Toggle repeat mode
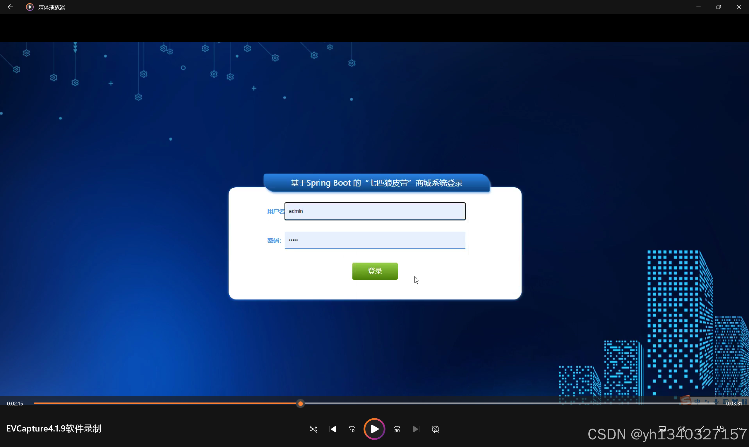This screenshot has height=447, width=749. 436,429
